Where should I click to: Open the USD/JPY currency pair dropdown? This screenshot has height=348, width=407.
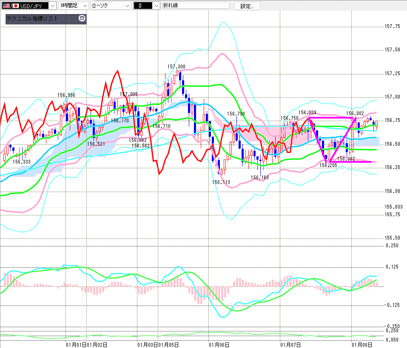click(52, 6)
